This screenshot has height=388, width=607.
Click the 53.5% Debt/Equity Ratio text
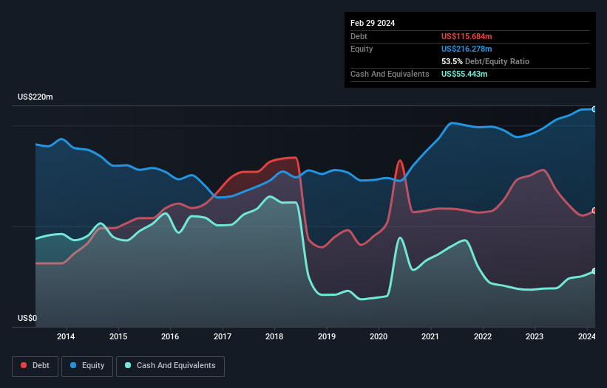tap(485, 61)
